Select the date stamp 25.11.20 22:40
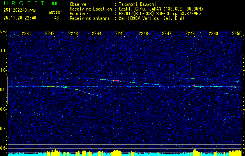 [20, 18]
